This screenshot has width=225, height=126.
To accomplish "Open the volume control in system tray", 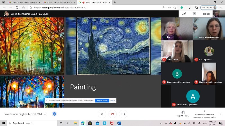I will click(194, 123).
